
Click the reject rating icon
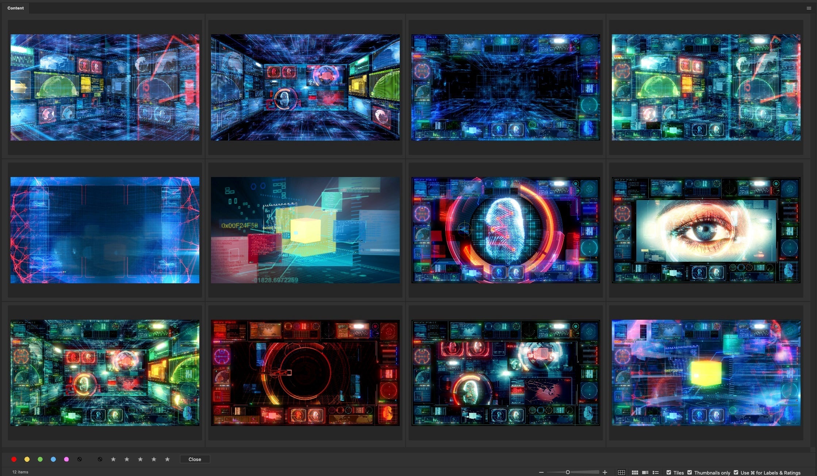[x=100, y=459]
